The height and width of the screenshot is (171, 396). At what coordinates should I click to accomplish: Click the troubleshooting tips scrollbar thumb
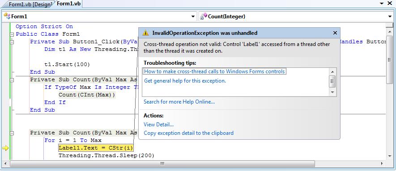pos(332,81)
